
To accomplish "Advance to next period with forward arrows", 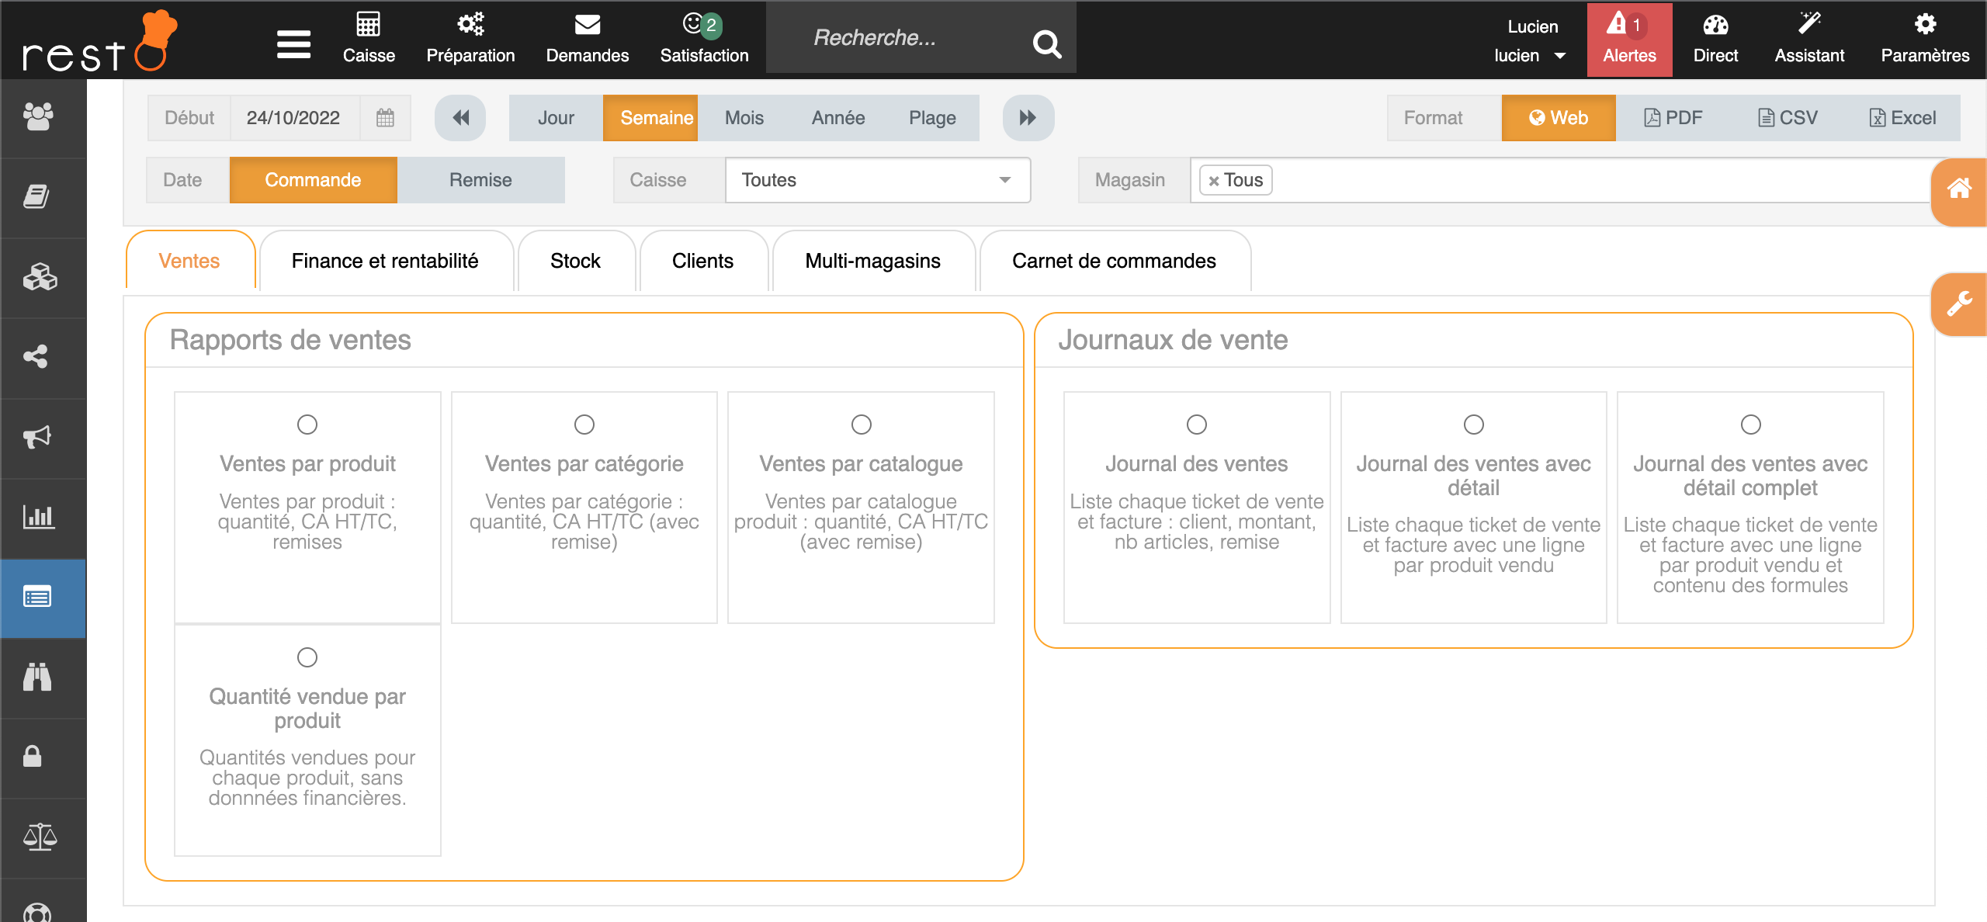I will click(1028, 118).
